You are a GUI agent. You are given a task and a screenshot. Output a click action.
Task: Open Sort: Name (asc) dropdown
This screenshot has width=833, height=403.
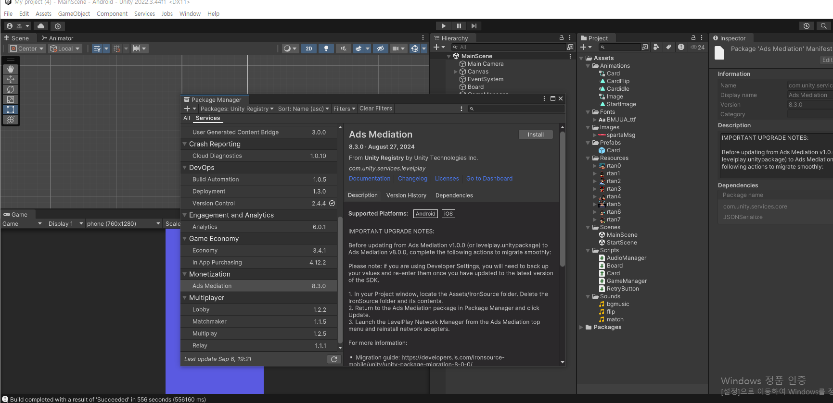(x=303, y=109)
